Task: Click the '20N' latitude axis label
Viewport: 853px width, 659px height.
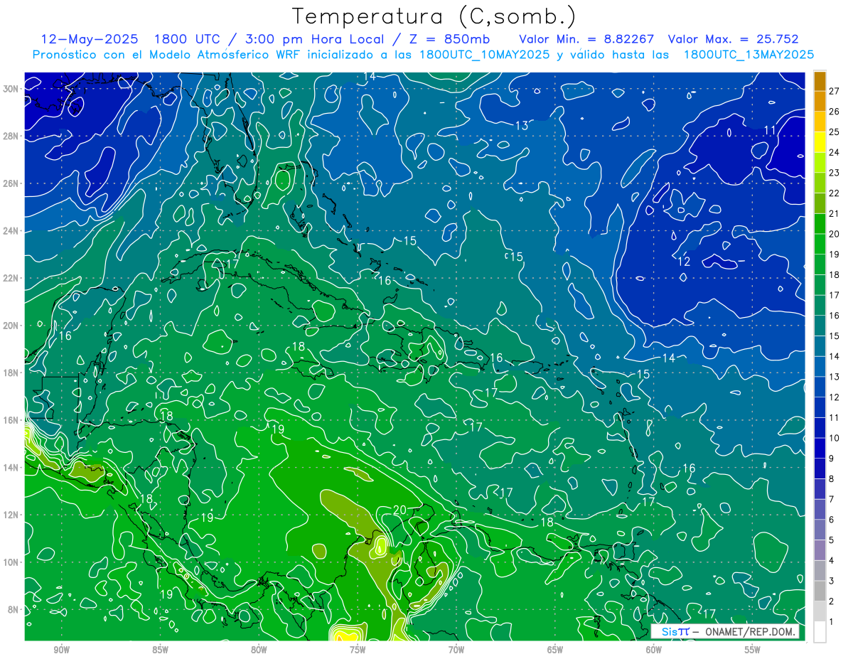Action: tap(11, 326)
